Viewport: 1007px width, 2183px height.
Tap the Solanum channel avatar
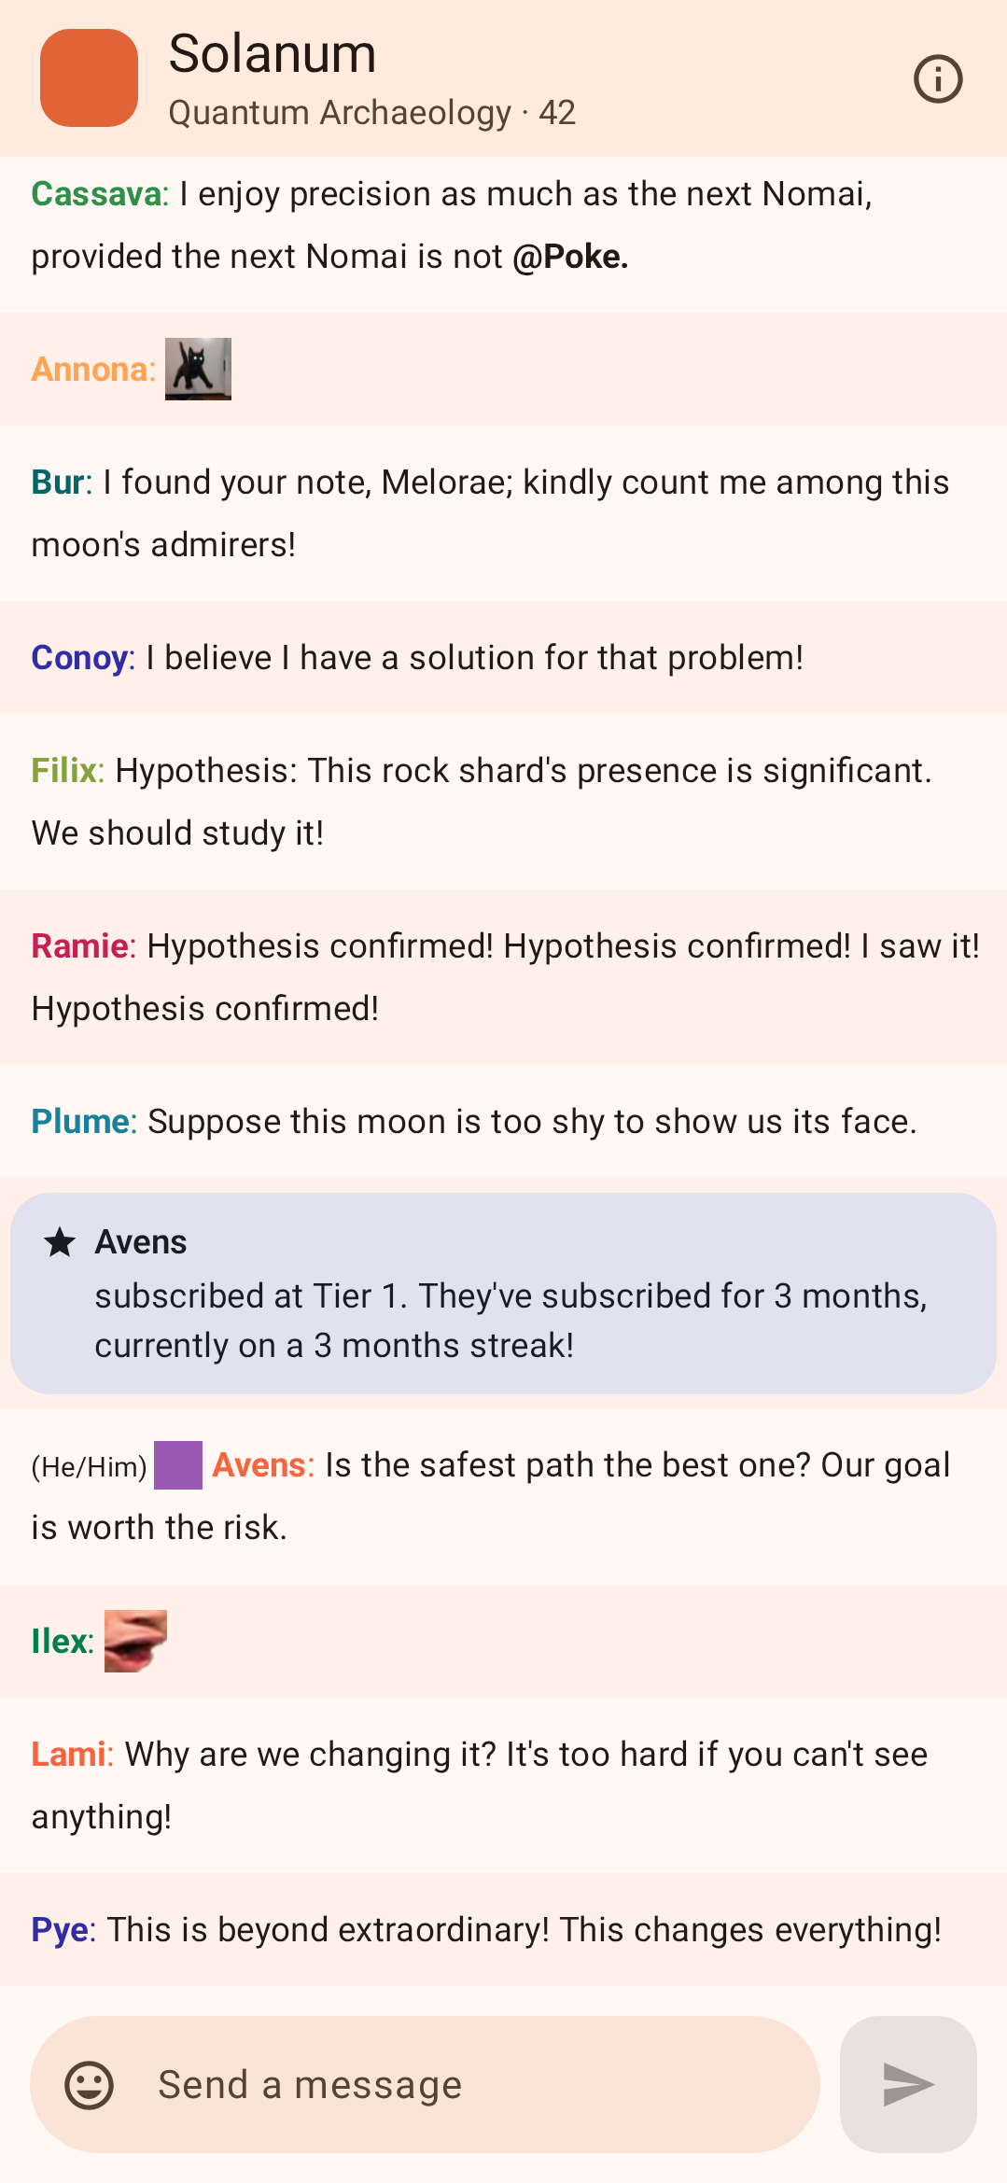89,77
